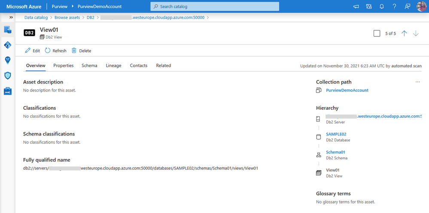Viewport: 429px width, 213px height.
Task: Click View01 entry in Hierarchy
Action: click(333, 170)
